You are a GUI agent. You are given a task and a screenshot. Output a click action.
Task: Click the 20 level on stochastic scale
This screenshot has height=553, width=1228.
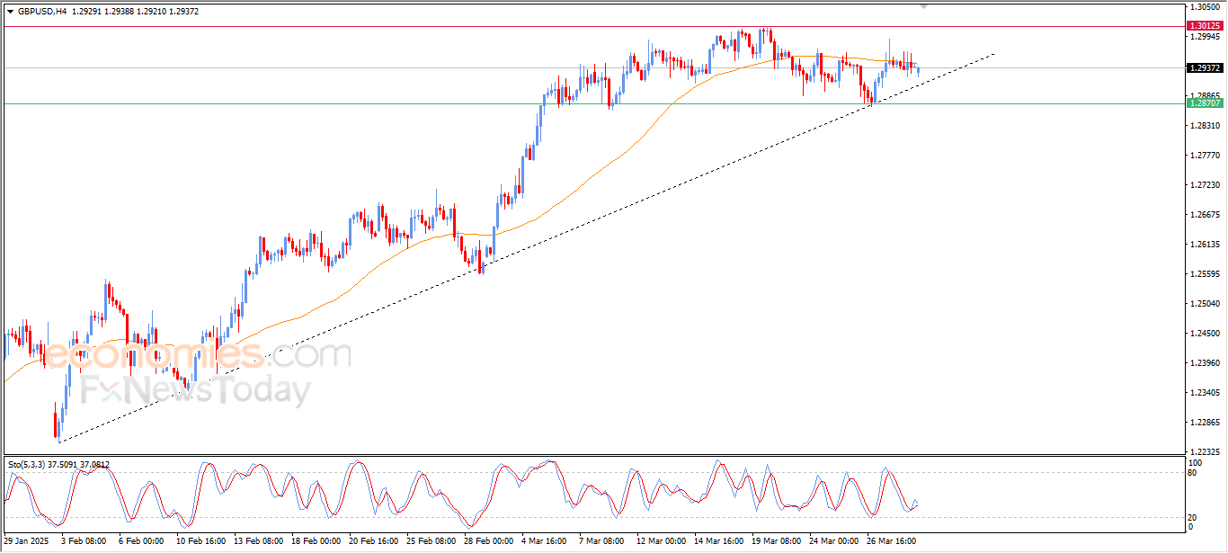pyautogui.click(x=1193, y=517)
